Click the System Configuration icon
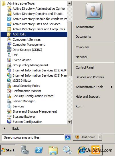The image size is (115, 156). pyautogui.click(x=9, y=122)
